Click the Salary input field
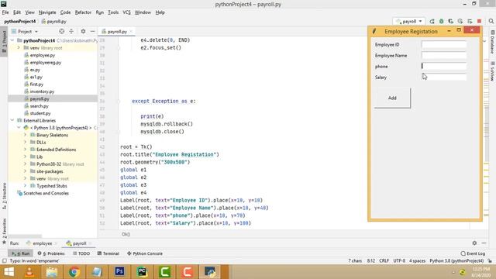 point(444,77)
